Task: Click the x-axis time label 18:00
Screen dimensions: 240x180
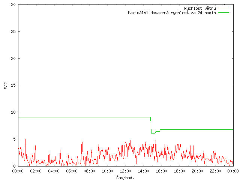Action: (179, 171)
